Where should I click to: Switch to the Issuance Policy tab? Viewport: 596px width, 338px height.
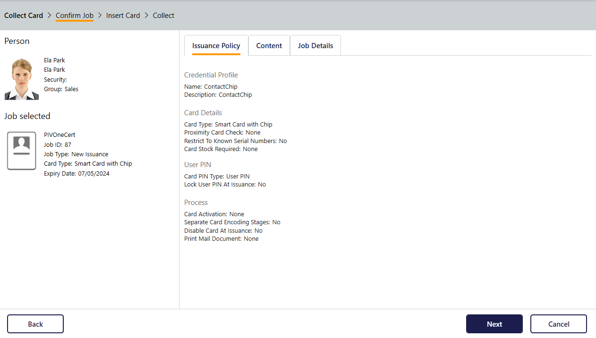[216, 46]
